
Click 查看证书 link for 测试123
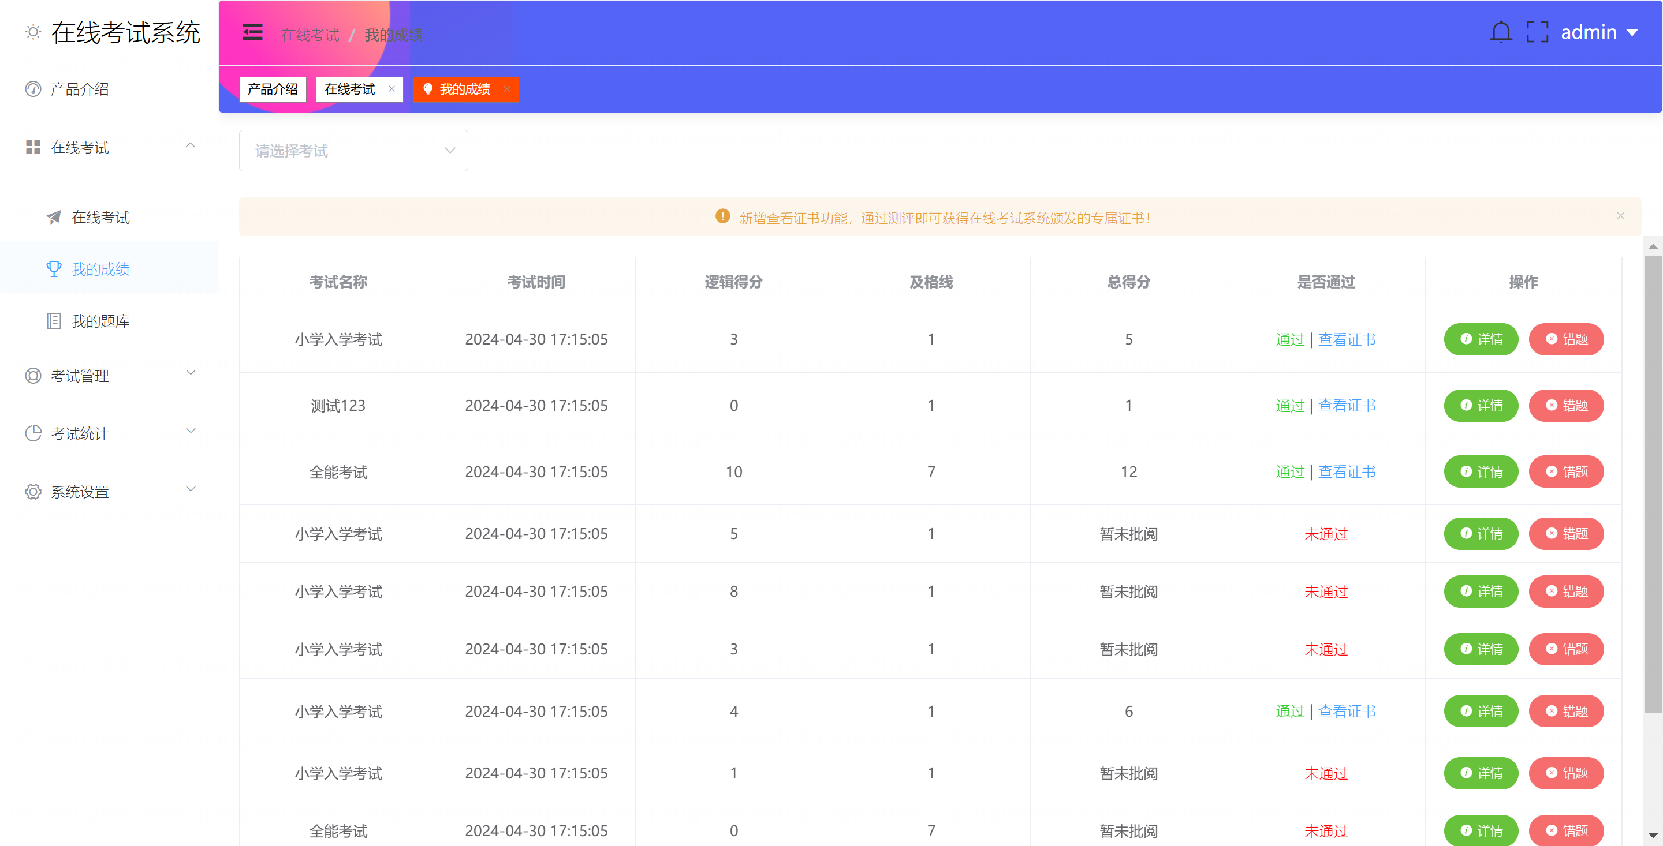click(x=1346, y=406)
